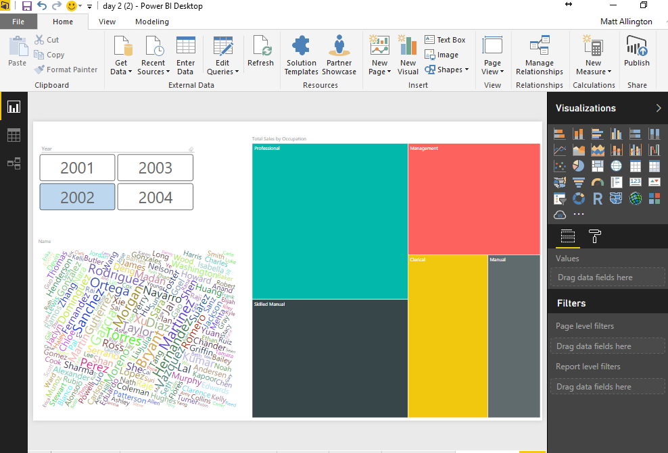Select year 2003 in the slicer
The image size is (668, 453).
155,167
